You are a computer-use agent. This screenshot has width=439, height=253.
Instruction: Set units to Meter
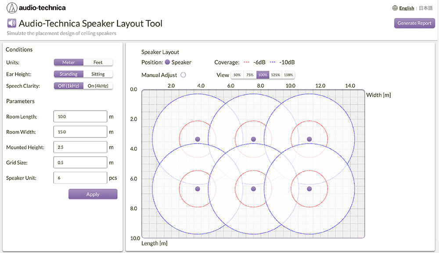[68, 62]
